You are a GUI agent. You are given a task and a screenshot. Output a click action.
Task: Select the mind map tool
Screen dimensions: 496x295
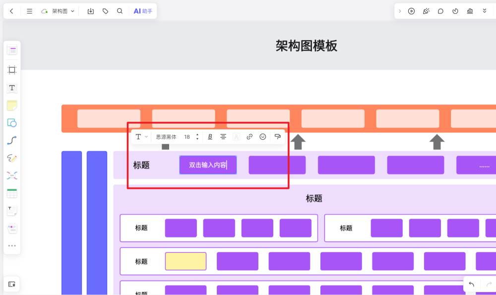tap(12, 175)
